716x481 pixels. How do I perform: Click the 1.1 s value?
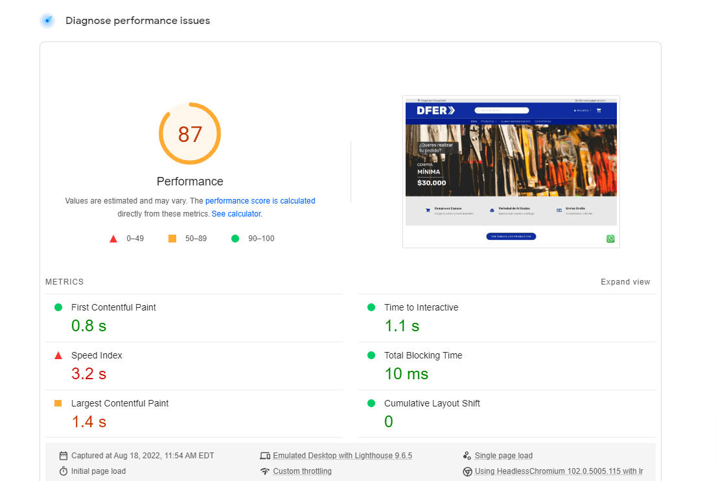pos(402,325)
